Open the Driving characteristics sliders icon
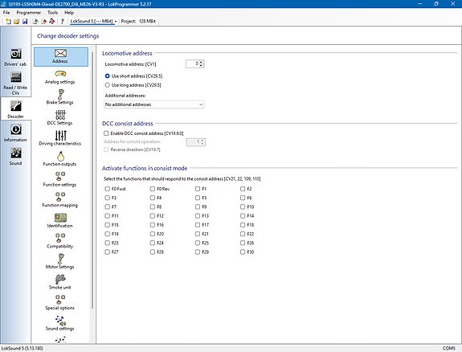Viewport: 462px width, 352px height. tap(61, 135)
